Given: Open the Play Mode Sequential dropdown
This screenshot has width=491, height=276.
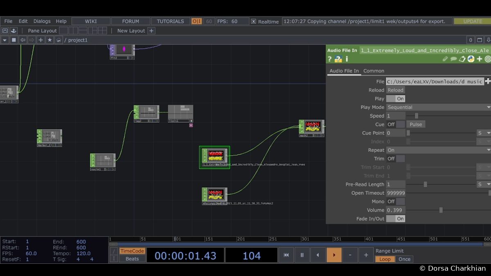Looking at the screenshot, I should tap(439, 107).
